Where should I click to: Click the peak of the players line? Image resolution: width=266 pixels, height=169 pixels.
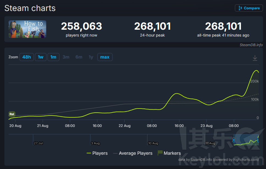257,70
